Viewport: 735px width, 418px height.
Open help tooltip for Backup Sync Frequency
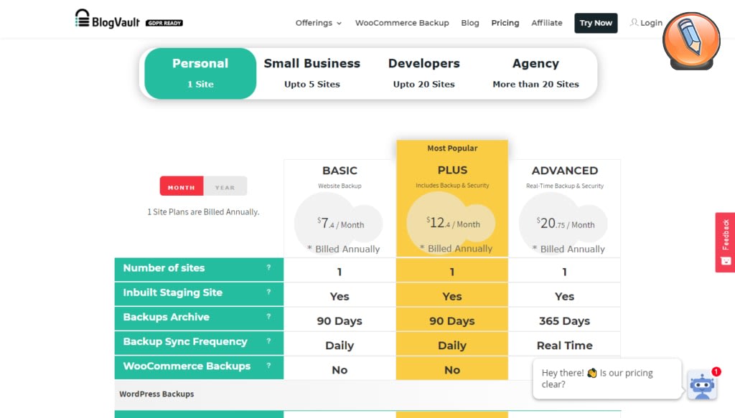268,341
